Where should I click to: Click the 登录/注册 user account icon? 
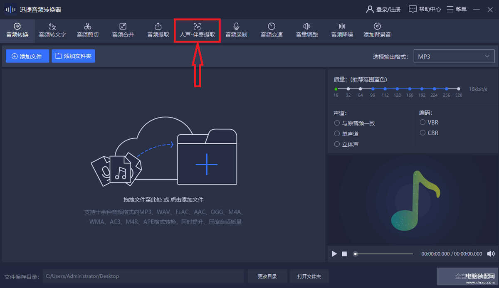coord(370,9)
